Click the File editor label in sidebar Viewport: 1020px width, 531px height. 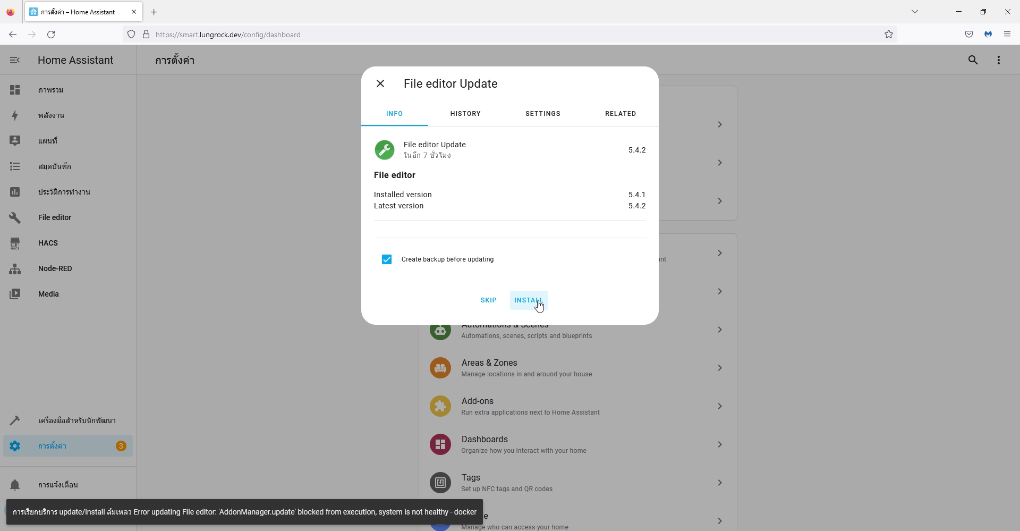[55, 217]
